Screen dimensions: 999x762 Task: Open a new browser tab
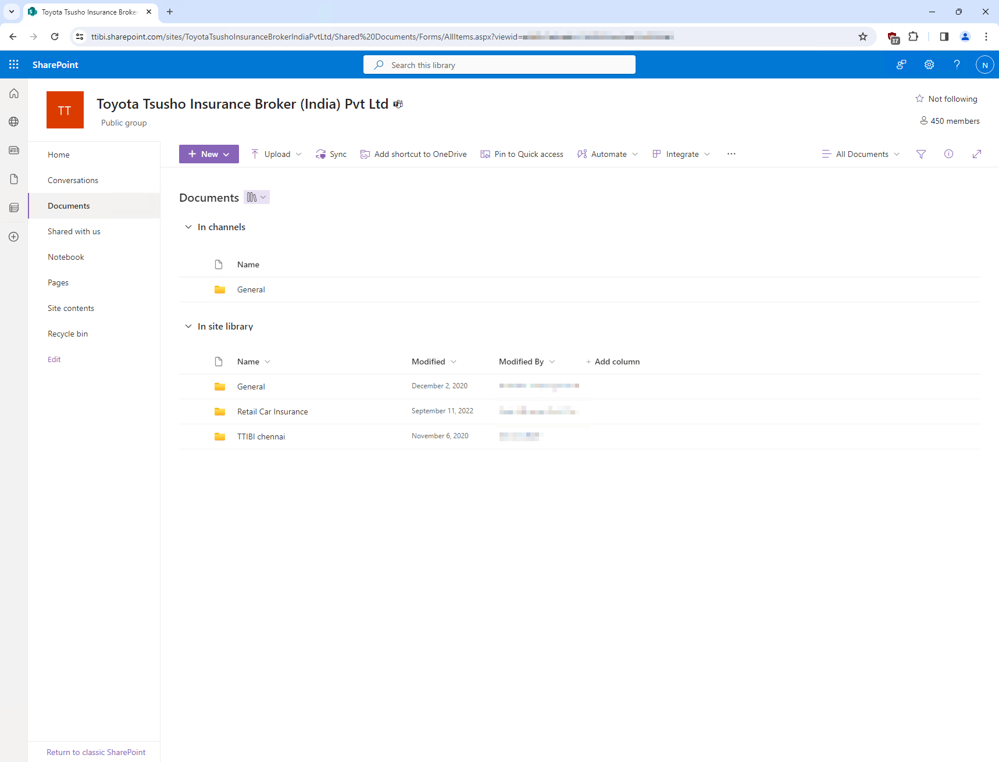[170, 12]
